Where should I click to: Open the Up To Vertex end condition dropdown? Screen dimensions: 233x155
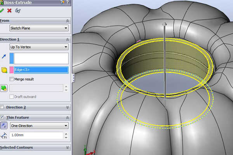coord(39,47)
